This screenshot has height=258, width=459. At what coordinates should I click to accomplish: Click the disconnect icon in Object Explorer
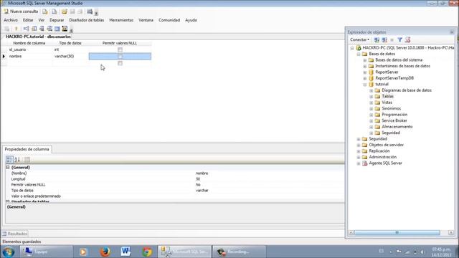point(384,40)
